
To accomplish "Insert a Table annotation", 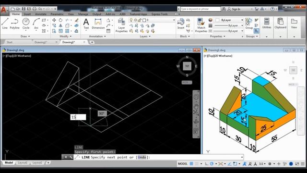I will pos(108,31).
